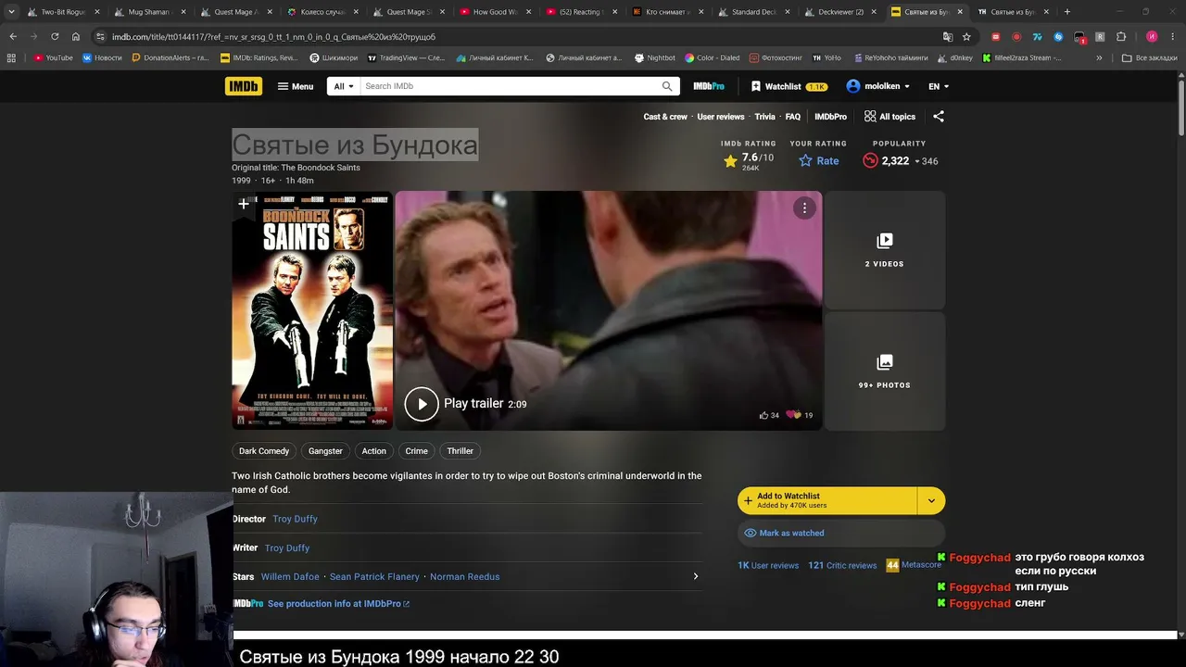The image size is (1186, 667).
Task: Go to Cast & crew page
Action: pos(665,117)
